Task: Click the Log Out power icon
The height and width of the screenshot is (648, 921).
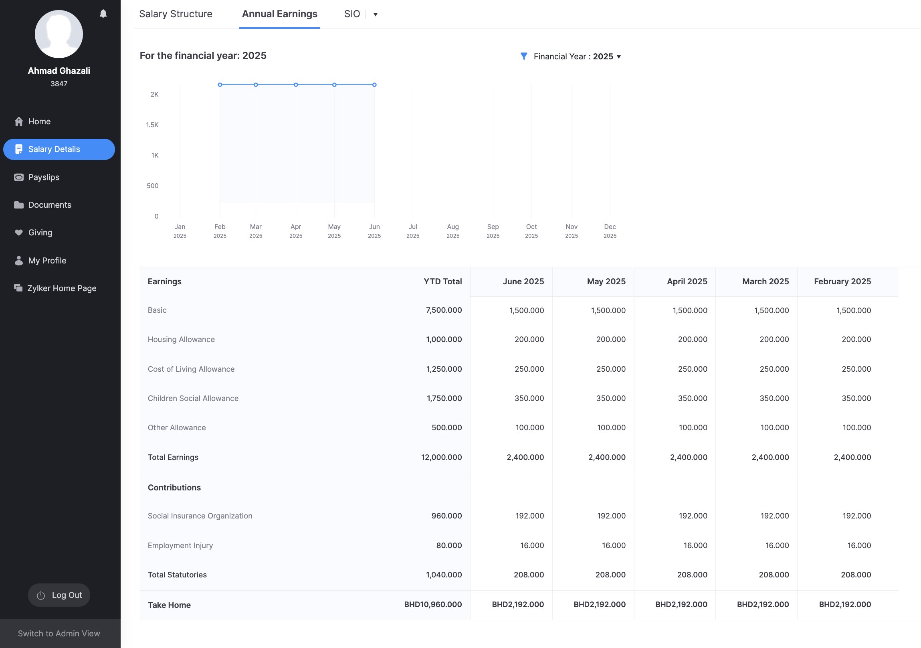Action: pyautogui.click(x=41, y=595)
